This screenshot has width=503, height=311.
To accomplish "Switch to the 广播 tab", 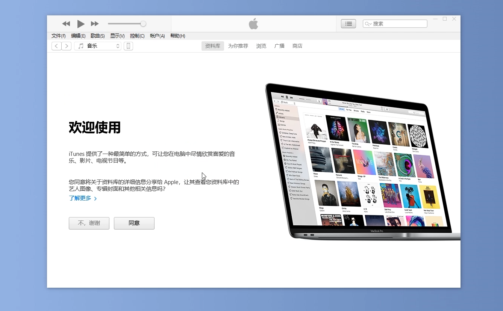I will tap(279, 46).
